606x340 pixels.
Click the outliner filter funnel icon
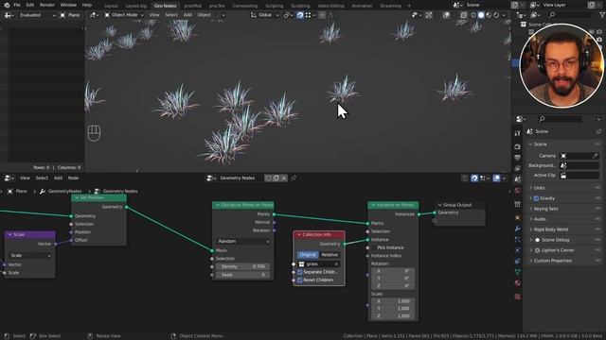(x=602, y=15)
